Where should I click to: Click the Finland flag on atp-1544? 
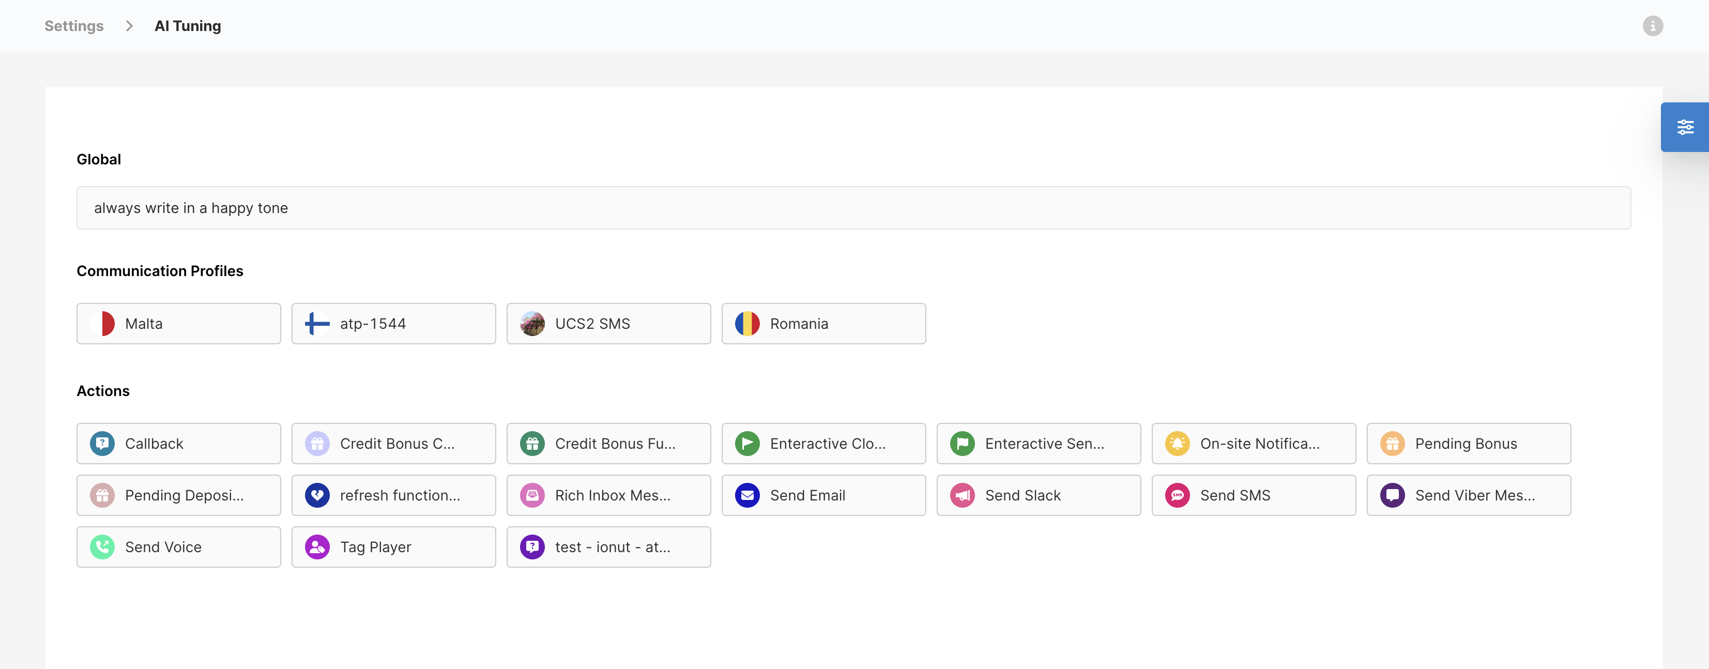point(317,324)
